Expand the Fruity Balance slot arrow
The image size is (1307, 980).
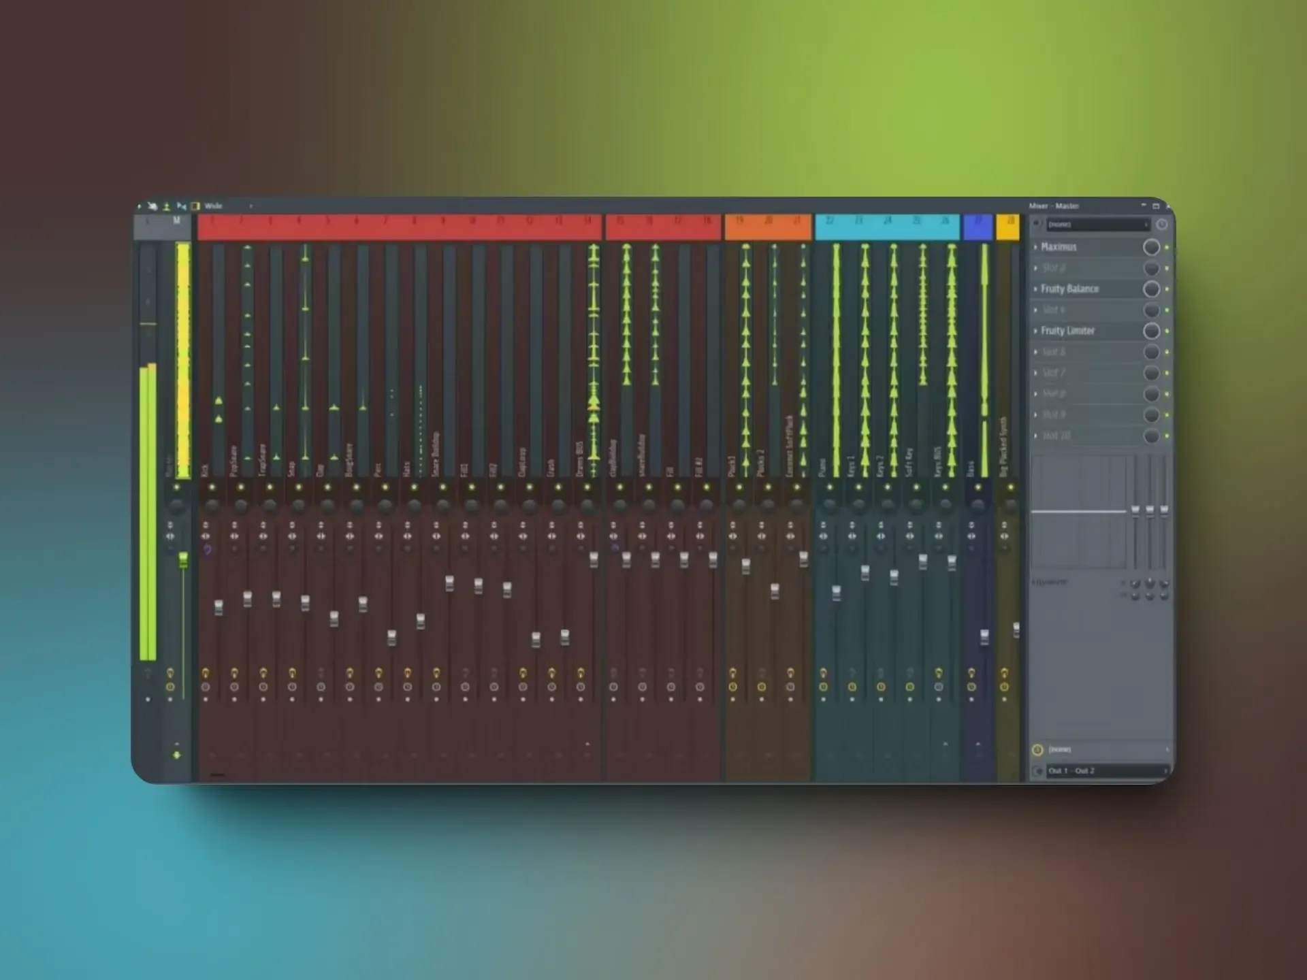(1035, 289)
